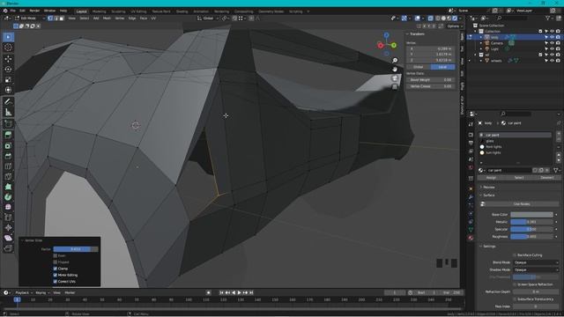Switch to the Shading workspace tab

click(x=182, y=11)
